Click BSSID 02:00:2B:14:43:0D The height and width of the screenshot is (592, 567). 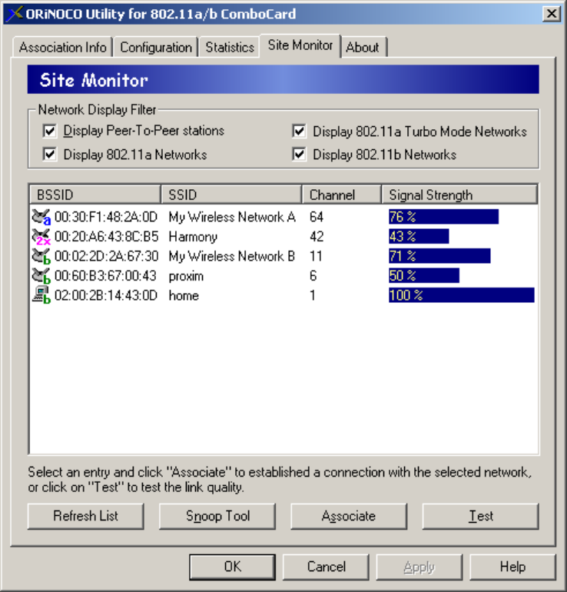(106, 295)
